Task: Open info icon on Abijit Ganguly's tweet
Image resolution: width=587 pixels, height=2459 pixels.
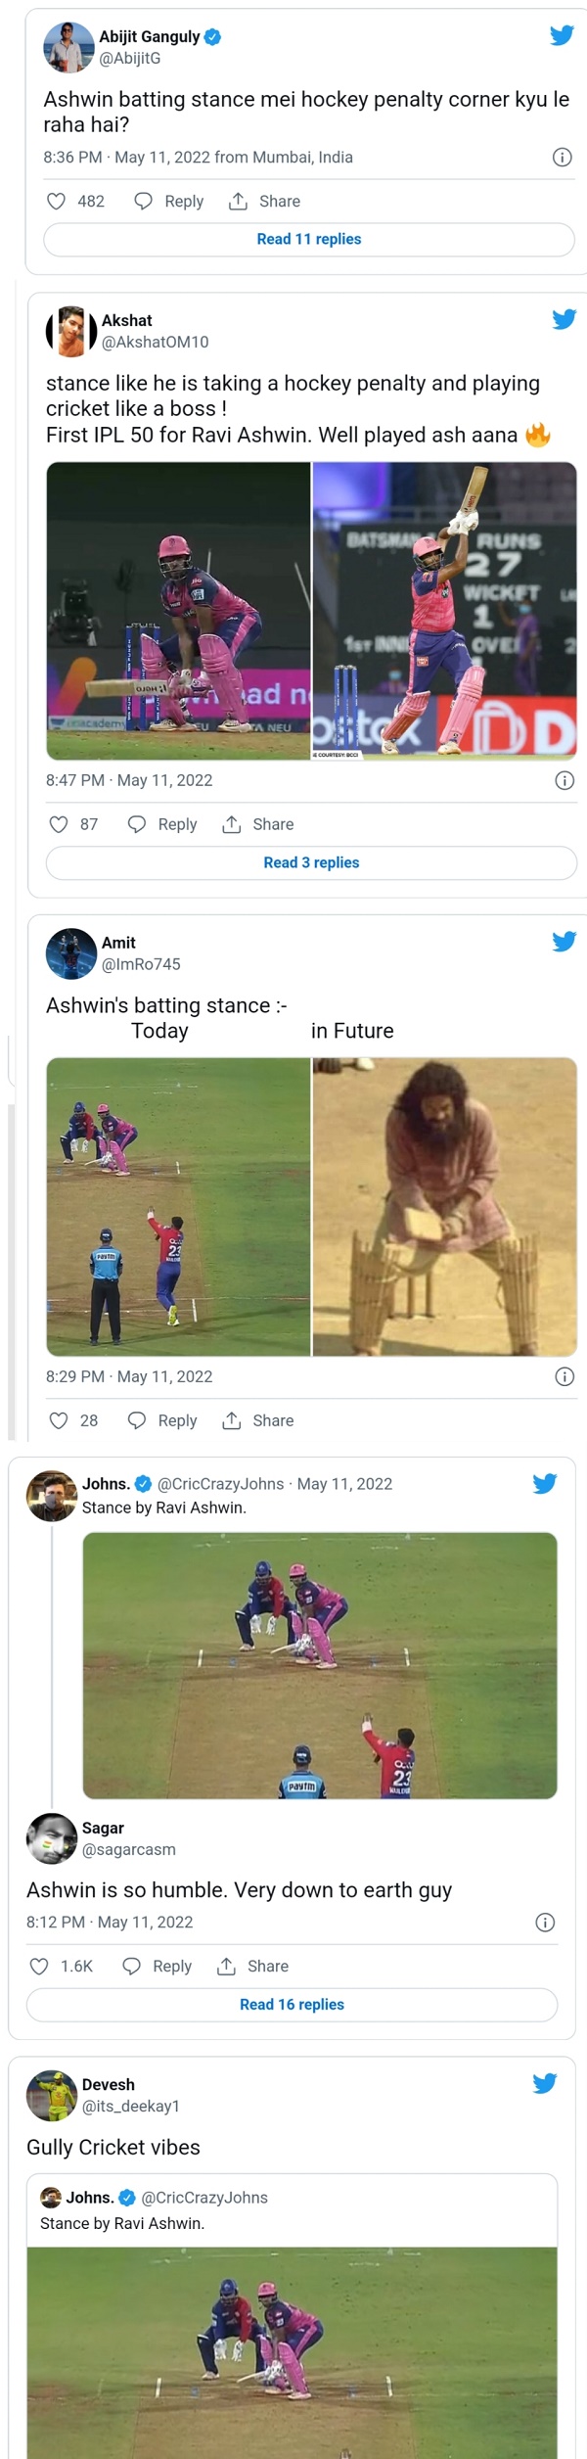Action: click(x=563, y=158)
